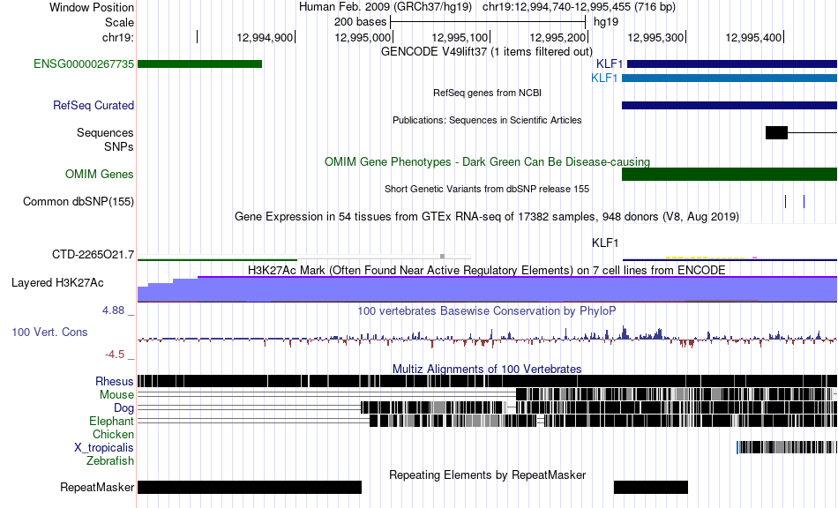Open the RefSeq Curated track label
Image resolution: width=838 pixels, height=508 pixels.
coord(94,105)
